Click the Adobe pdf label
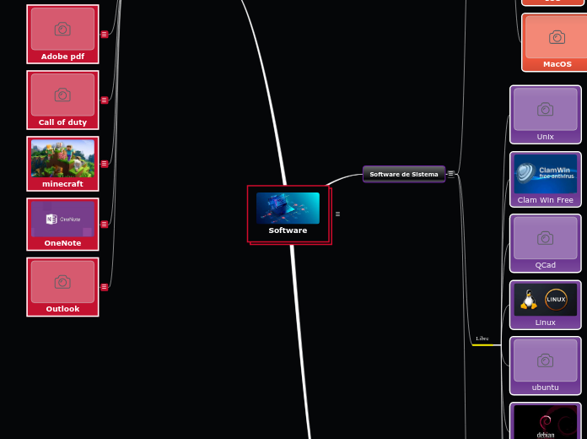This screenshot has width=587, height=439. [62, 57]
